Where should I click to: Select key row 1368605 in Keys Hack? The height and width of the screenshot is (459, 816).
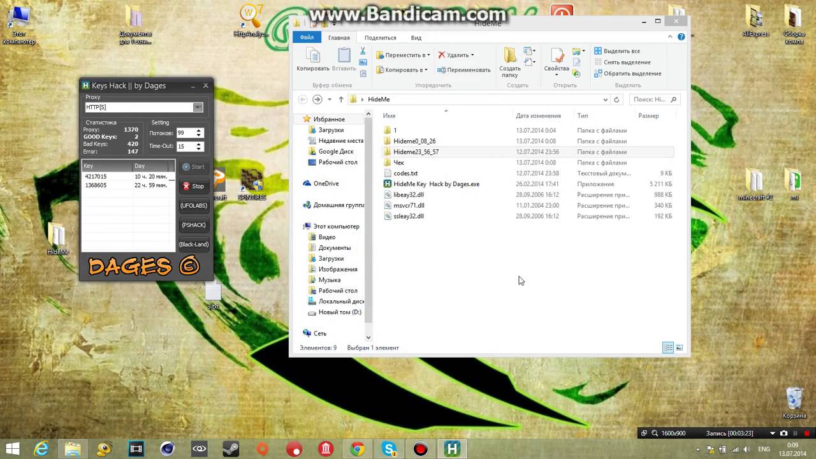pyautogui.click(x=127, y=185)
